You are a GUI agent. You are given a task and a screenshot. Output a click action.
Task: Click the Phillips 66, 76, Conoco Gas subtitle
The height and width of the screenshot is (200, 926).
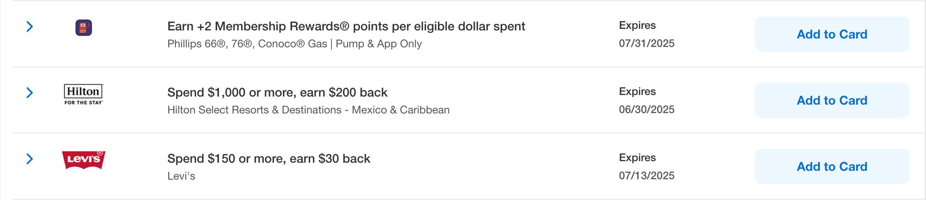click(x=294, y=44)
